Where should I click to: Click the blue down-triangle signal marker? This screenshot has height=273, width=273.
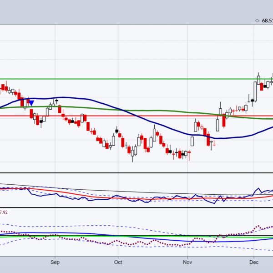31,103
